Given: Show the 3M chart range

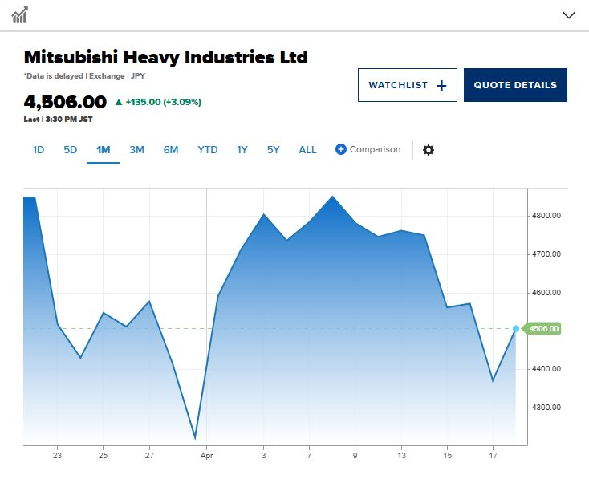Looking at the screenshot, I should click(136, 150).
